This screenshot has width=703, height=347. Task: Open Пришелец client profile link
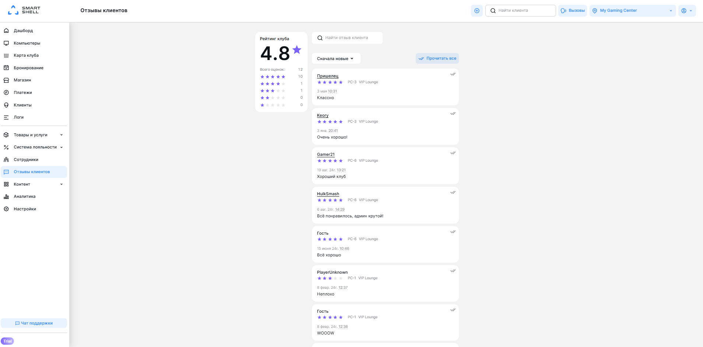tap(327, 76)
